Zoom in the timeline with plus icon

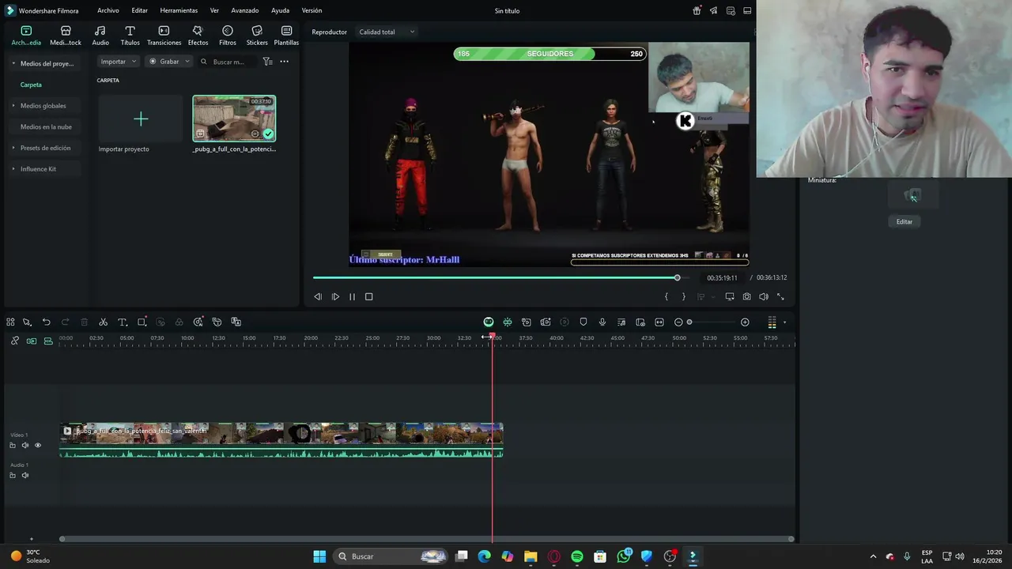[745, 322]
